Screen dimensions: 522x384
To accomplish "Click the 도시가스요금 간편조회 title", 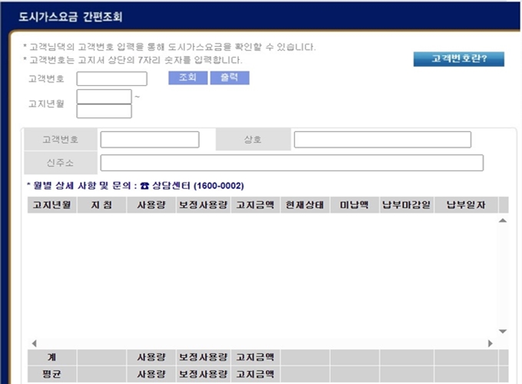I will (x=71, y=17).
